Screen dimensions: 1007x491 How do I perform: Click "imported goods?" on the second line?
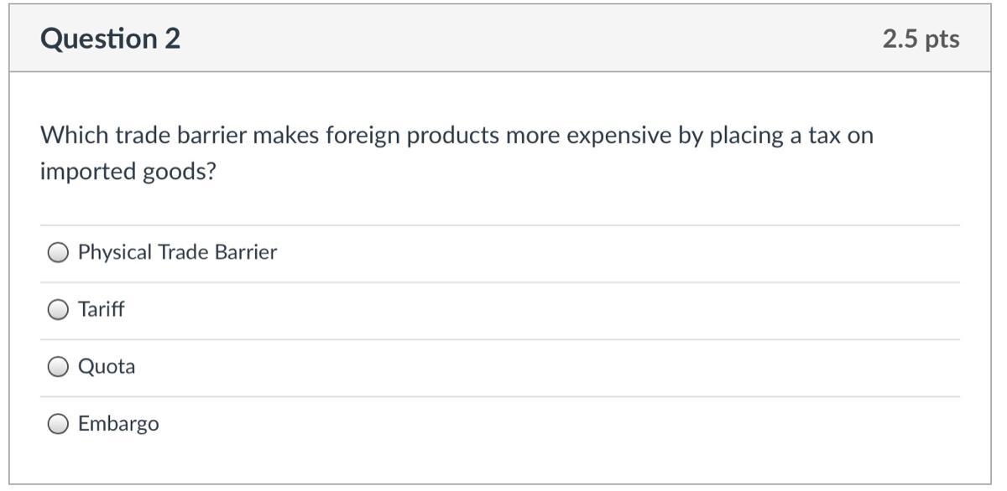point(128,172)
